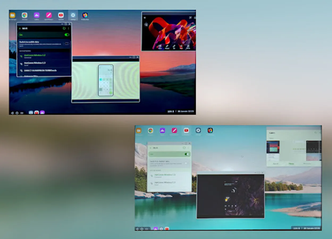Click the date and time on the sunset desktop taskbar

(x=186, y=111)
